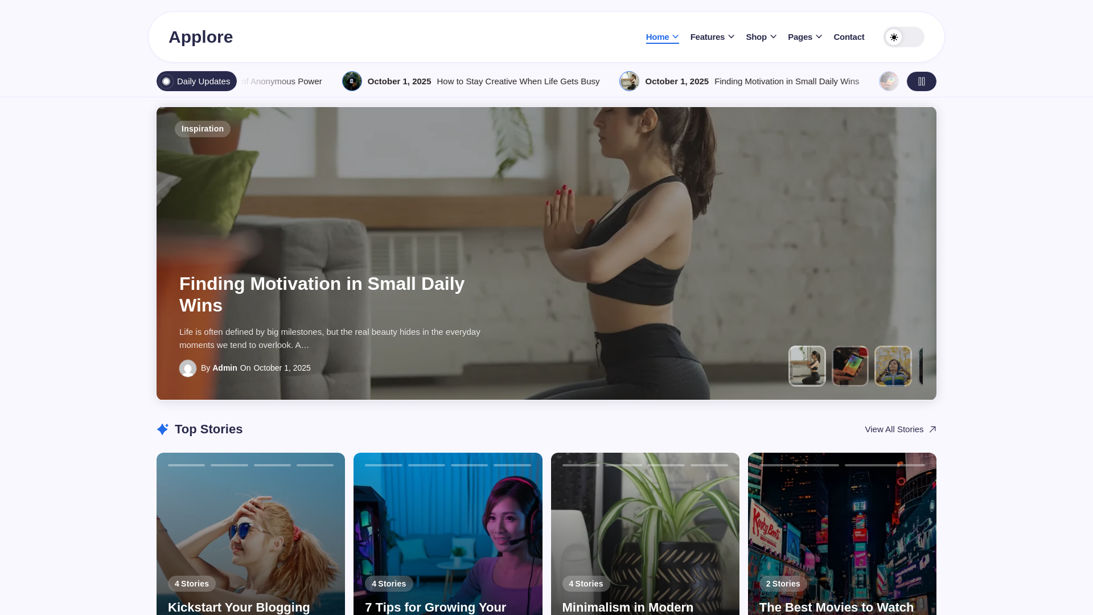Open ticker story How to Stay Creative
Image resolution: width=1093 pixels, height=615 pixels.
[x=517, y=81]
